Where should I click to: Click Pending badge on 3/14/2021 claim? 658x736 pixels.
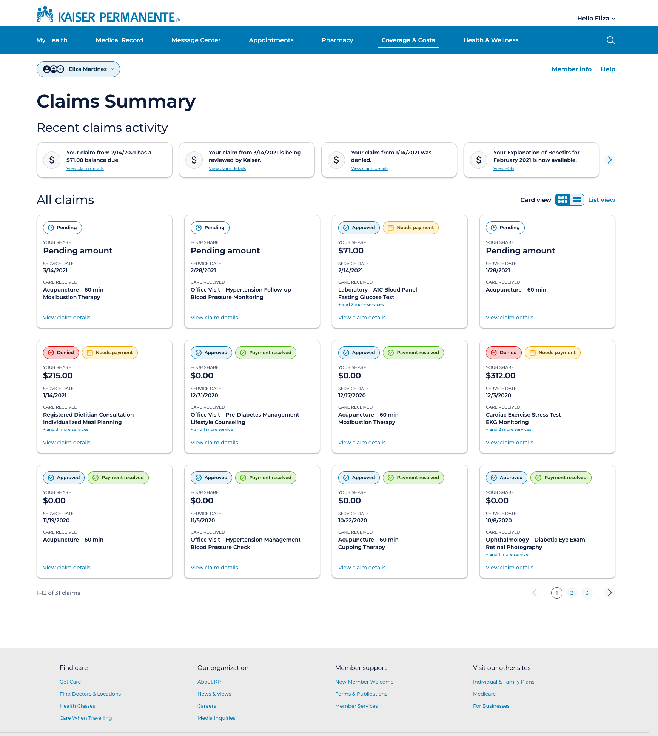coord(62,228)
